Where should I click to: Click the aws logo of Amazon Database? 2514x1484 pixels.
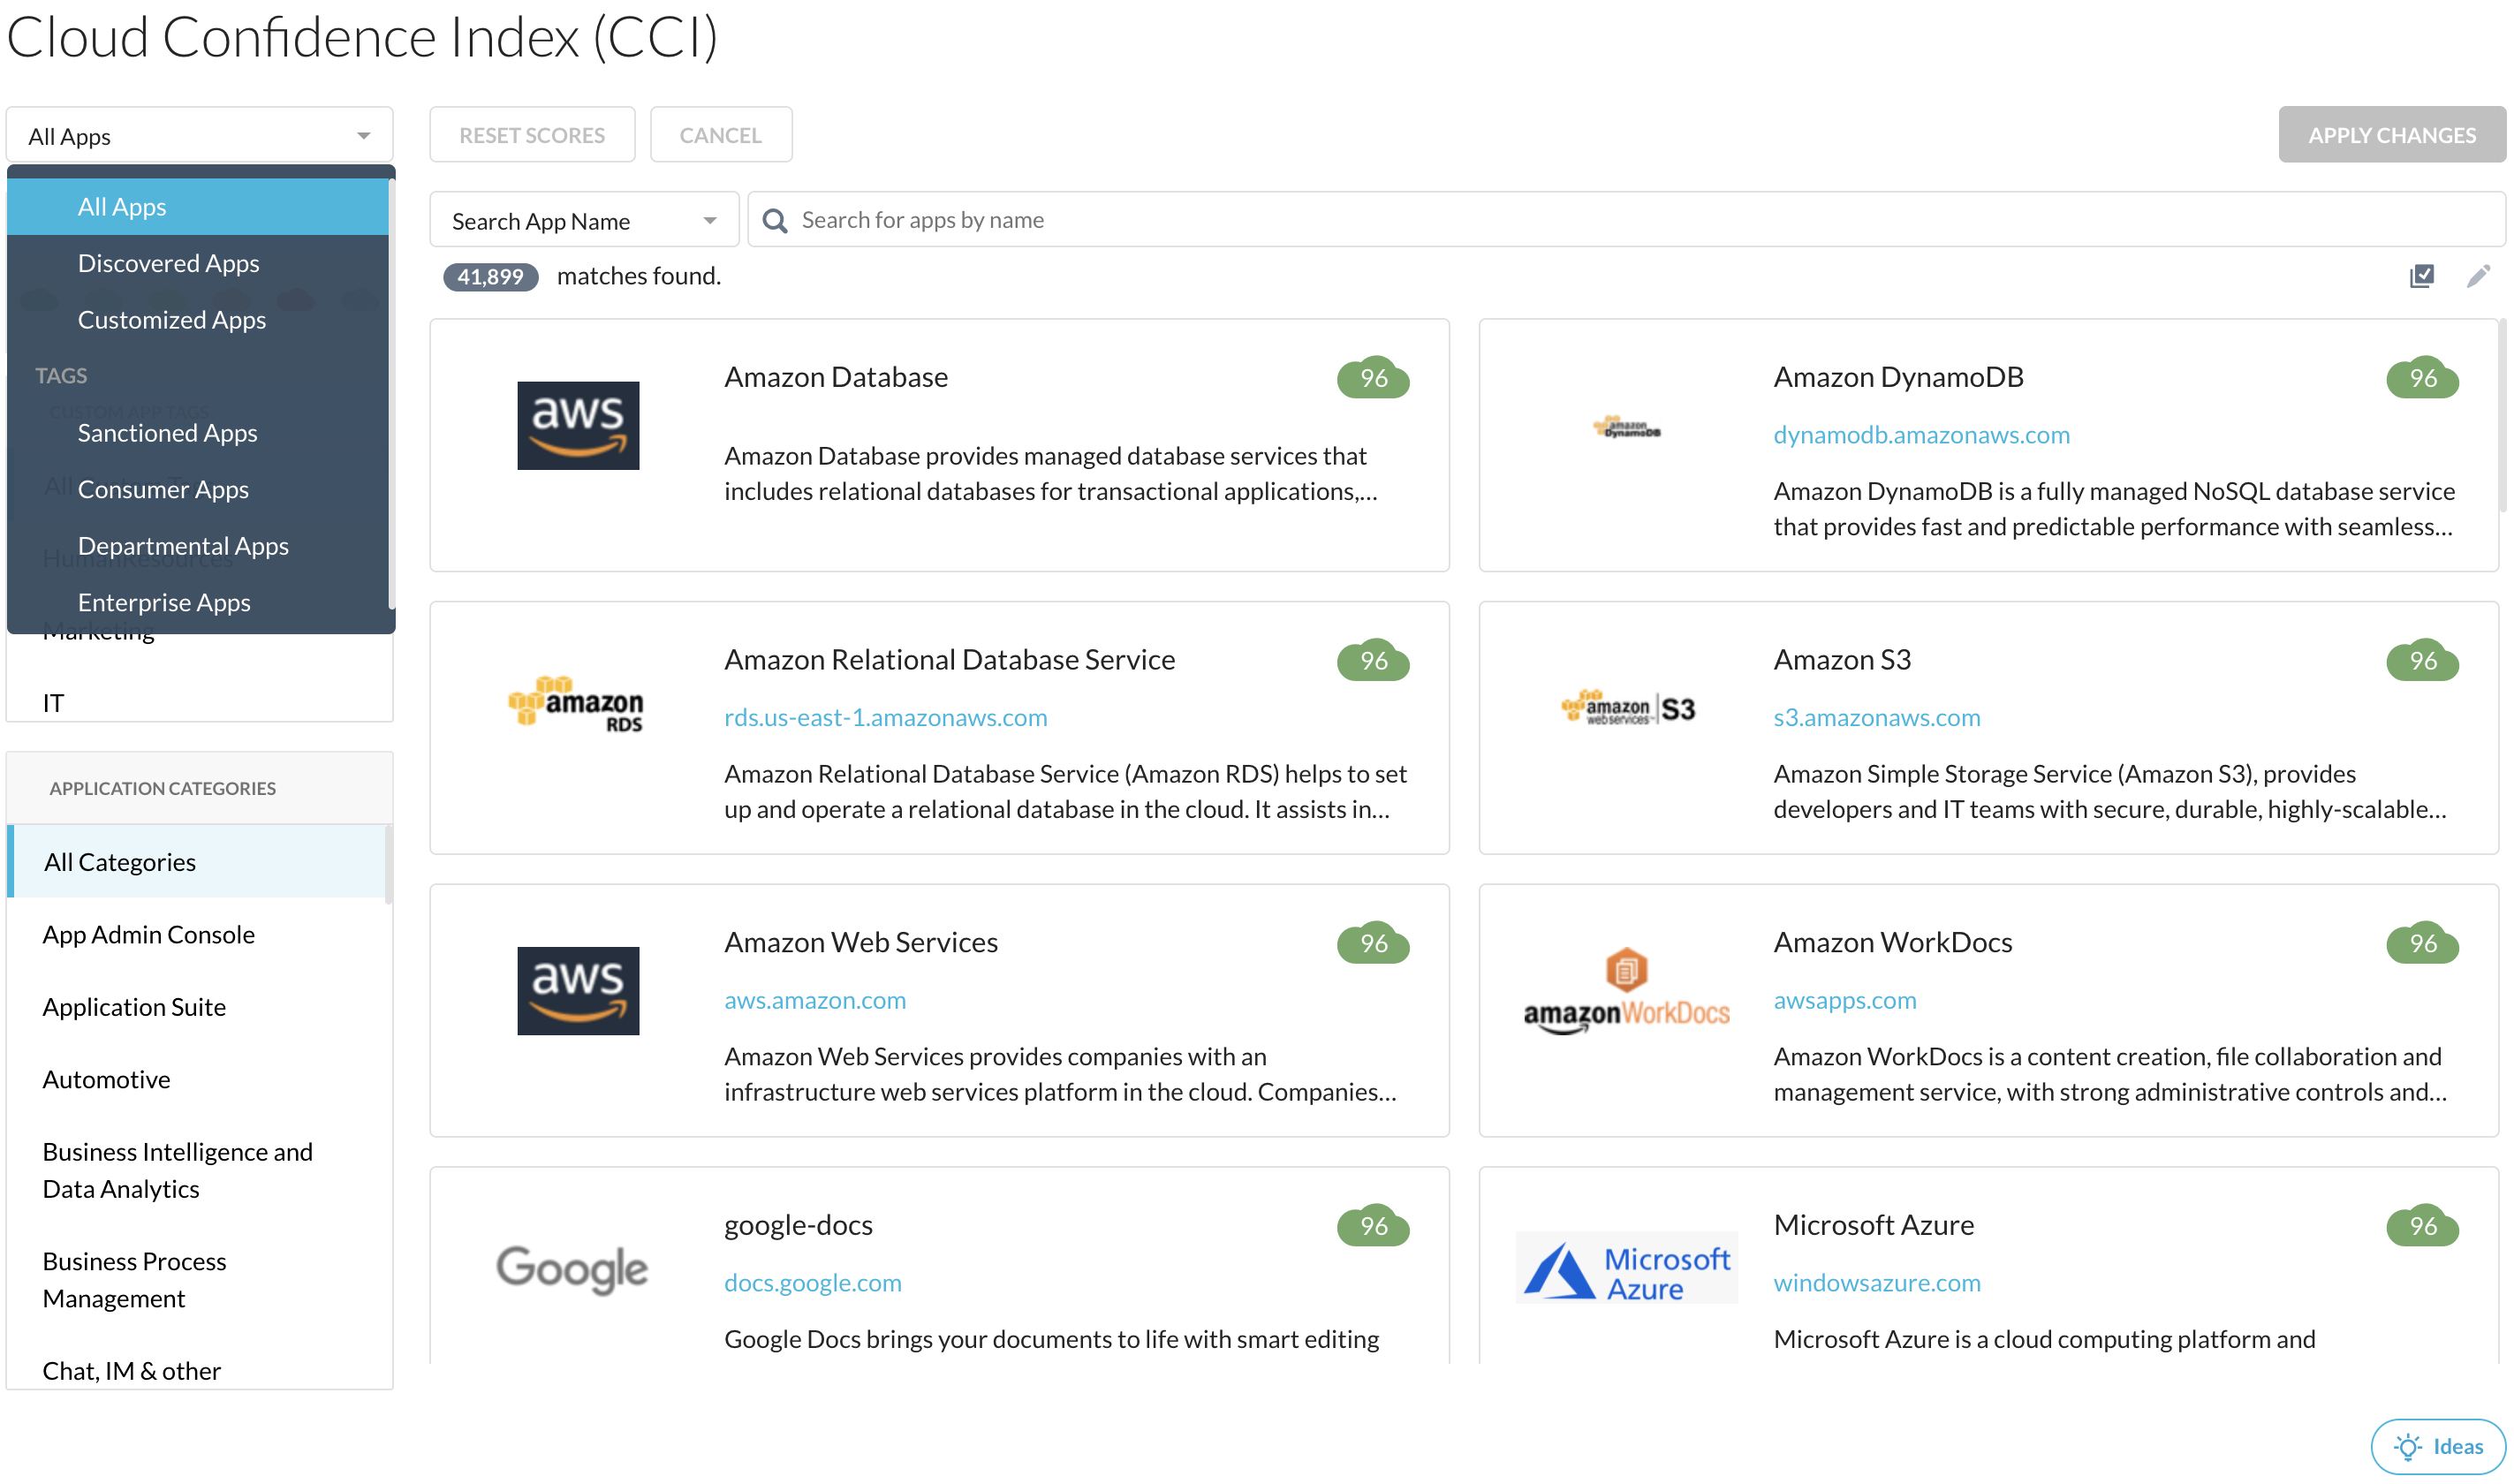click(x=578, y=426)
